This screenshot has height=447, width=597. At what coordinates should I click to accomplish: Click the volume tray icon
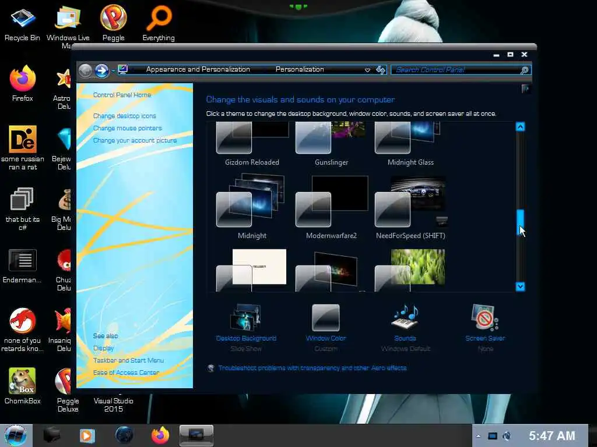[507, 436]
